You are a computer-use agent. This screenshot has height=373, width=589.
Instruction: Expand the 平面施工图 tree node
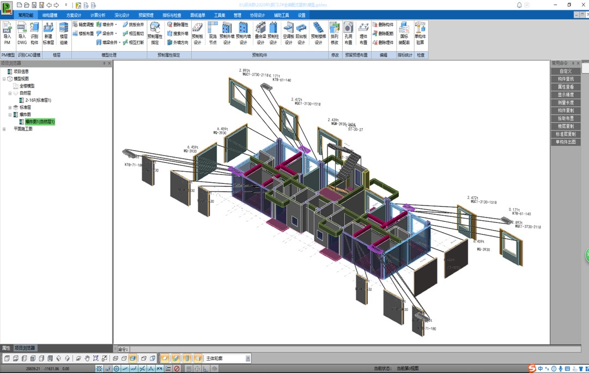[4, 129]
